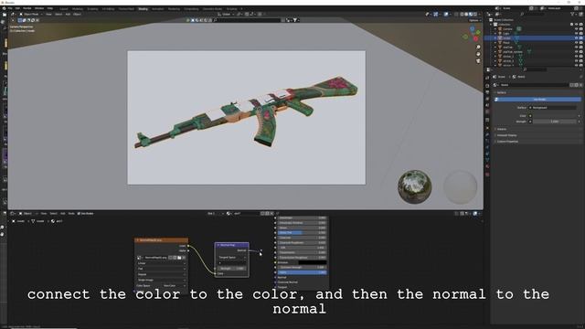Click open-image folder icon on Image Texture node
The height and width of the screenshot is (329, 585).
179,258
